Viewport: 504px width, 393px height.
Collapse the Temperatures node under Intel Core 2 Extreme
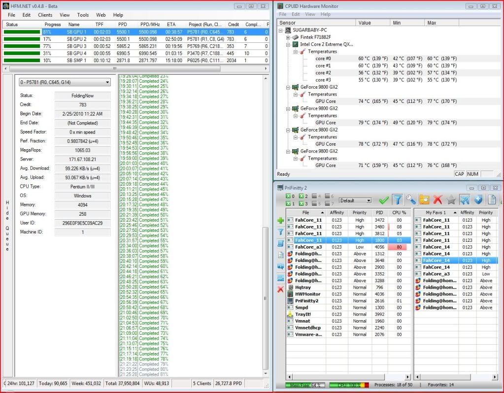pos(296,51)
